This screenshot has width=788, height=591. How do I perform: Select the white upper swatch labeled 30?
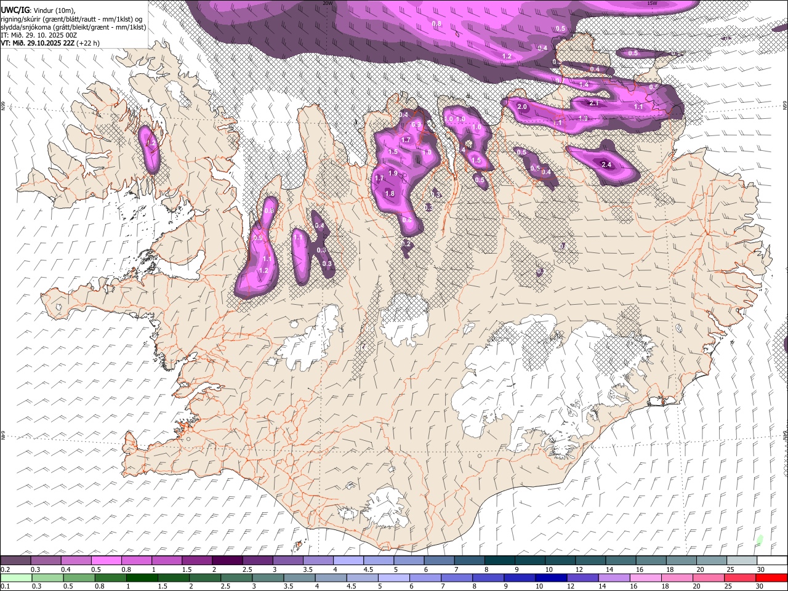(x=772, y=561)
